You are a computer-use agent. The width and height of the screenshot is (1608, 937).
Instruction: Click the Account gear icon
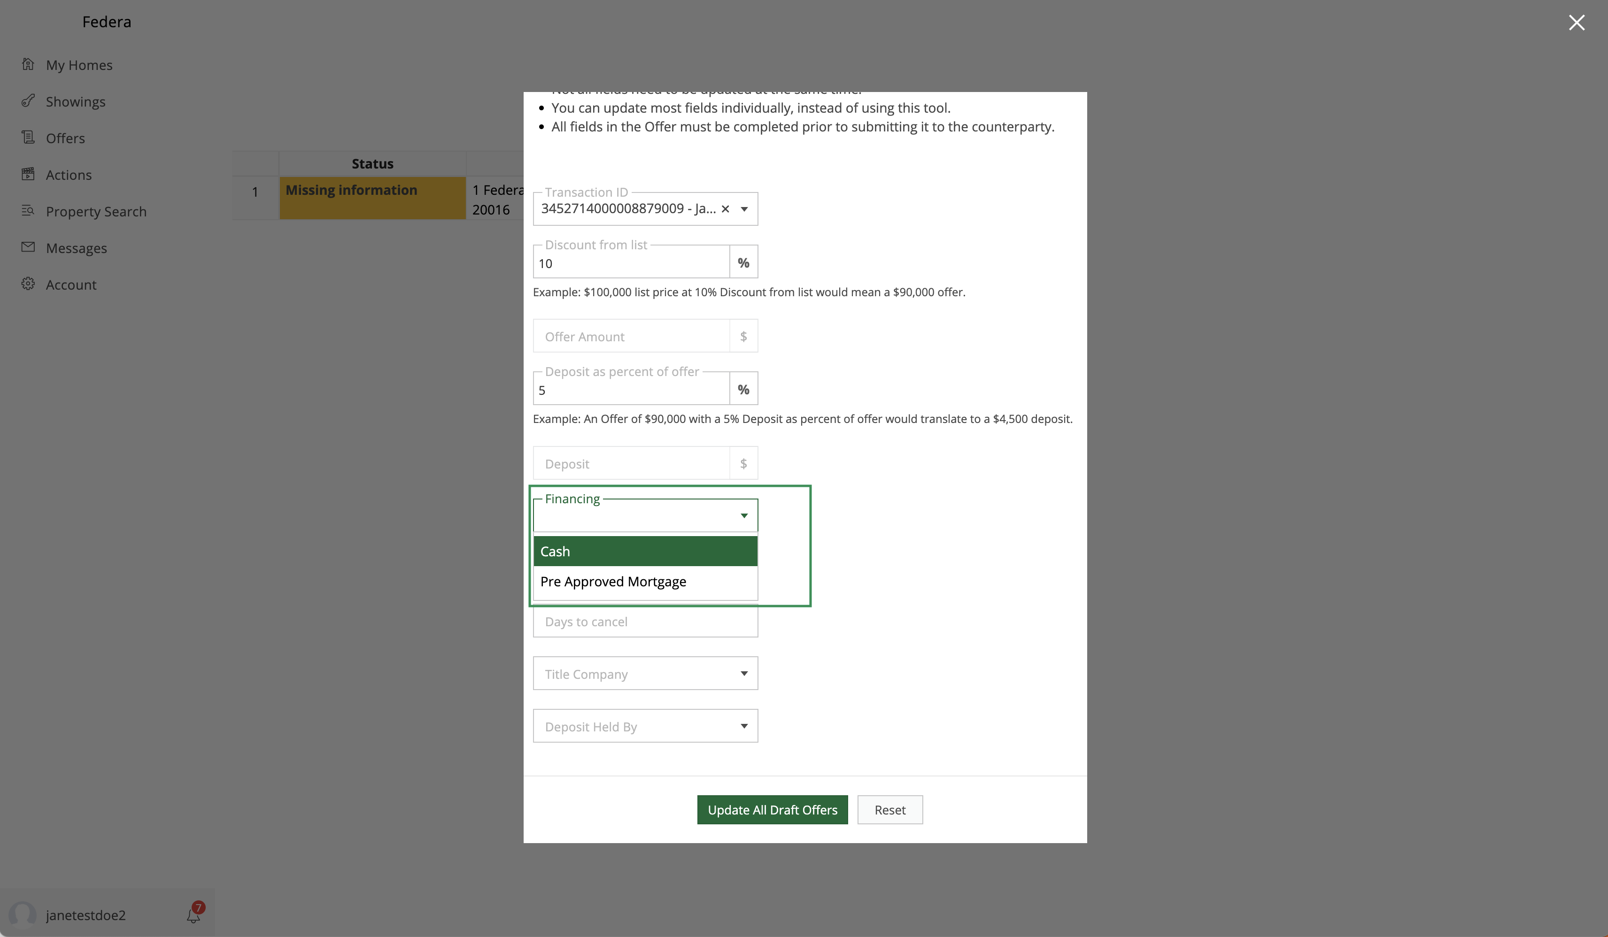coord(28,284)
